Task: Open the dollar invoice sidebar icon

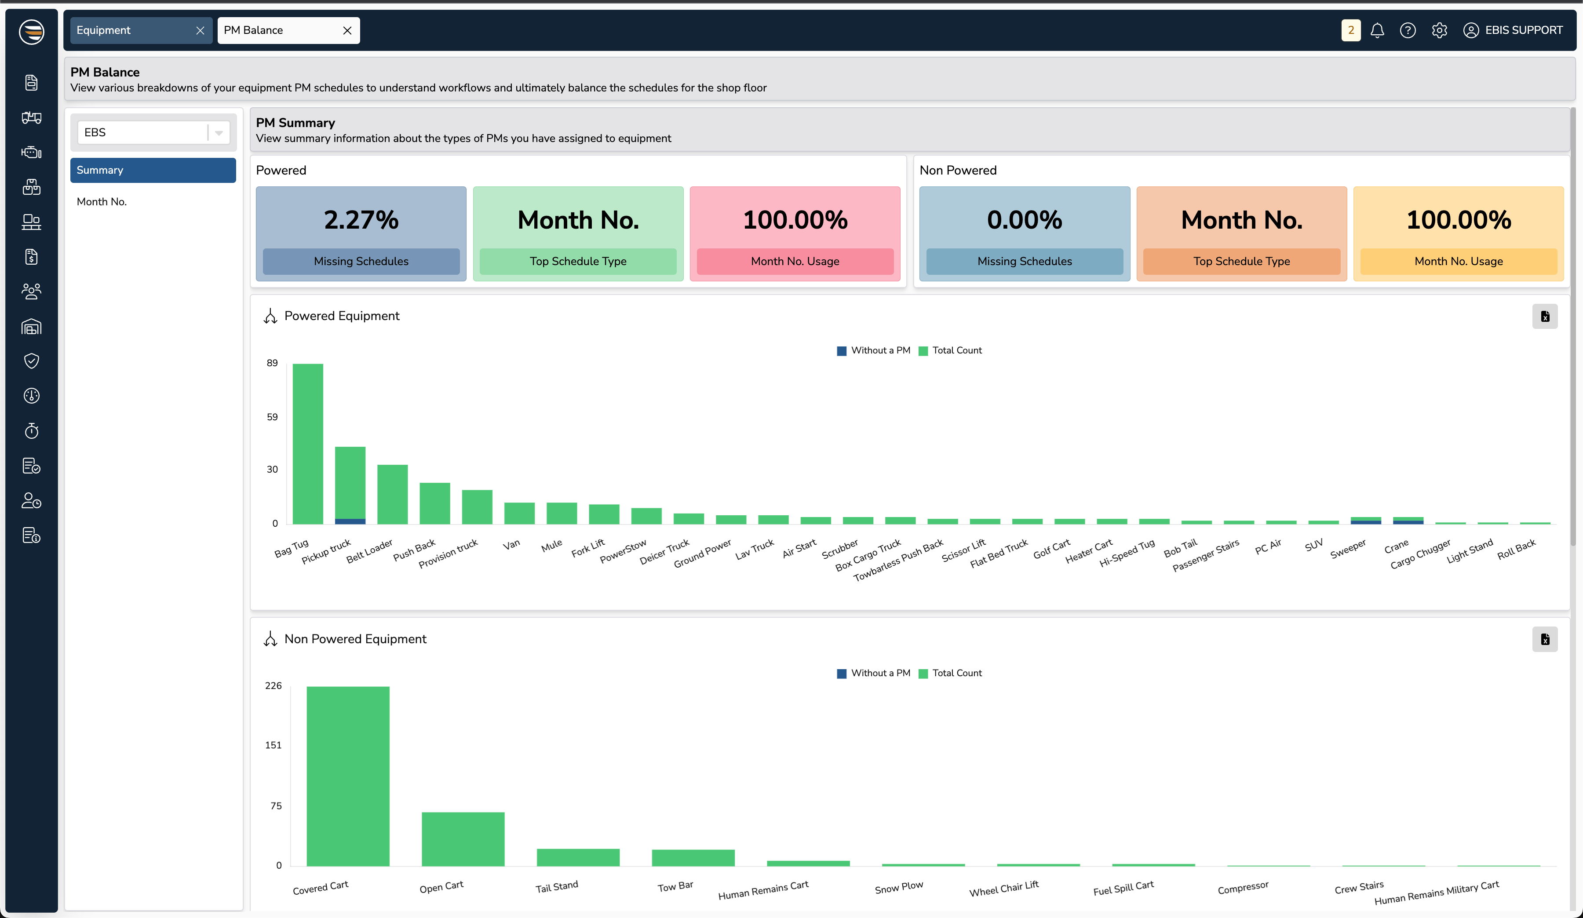Action: point(31,256)
